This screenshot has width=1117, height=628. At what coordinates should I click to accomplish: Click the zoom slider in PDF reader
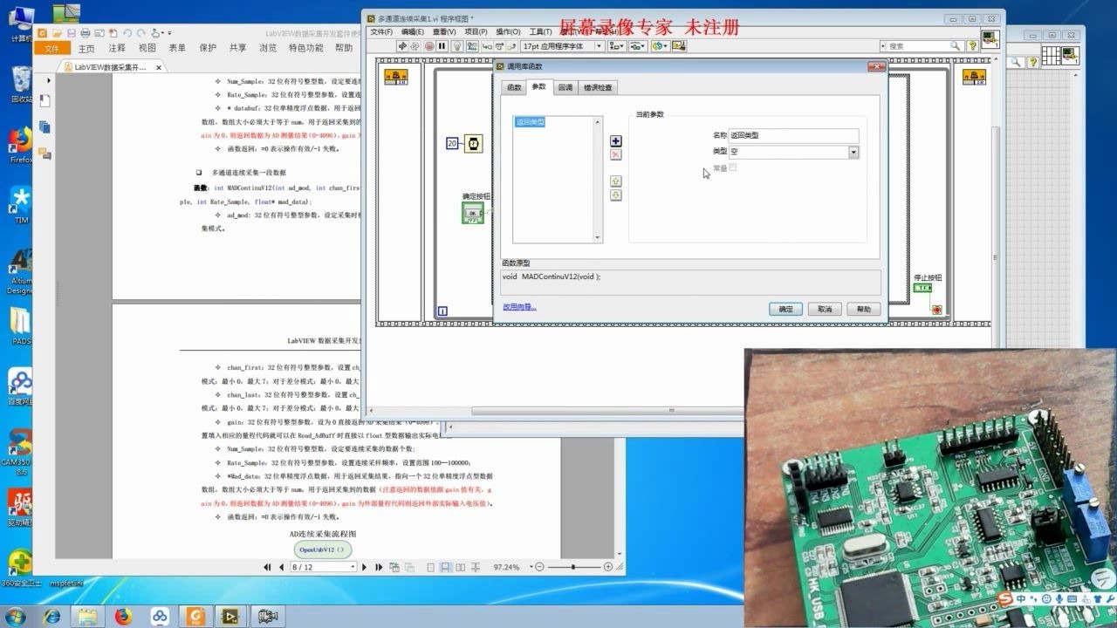tap(574, 567)
